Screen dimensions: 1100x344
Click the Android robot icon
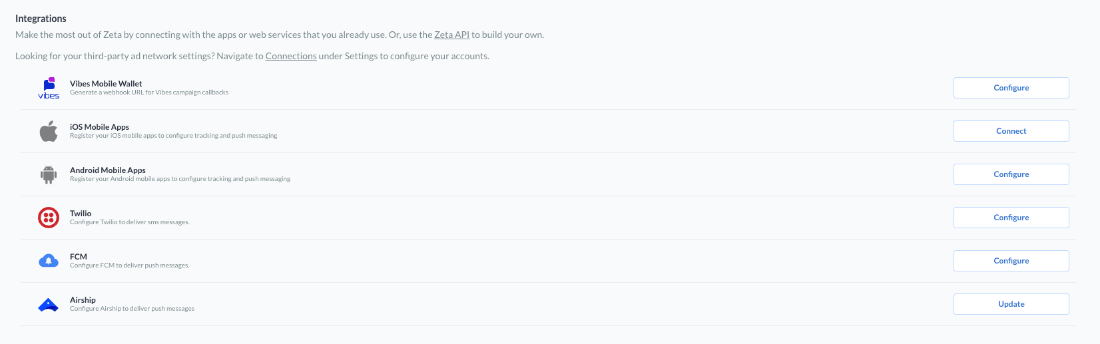(49, 174)
